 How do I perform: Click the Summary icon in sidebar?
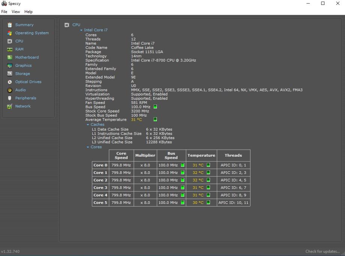(x=10, y=25)
